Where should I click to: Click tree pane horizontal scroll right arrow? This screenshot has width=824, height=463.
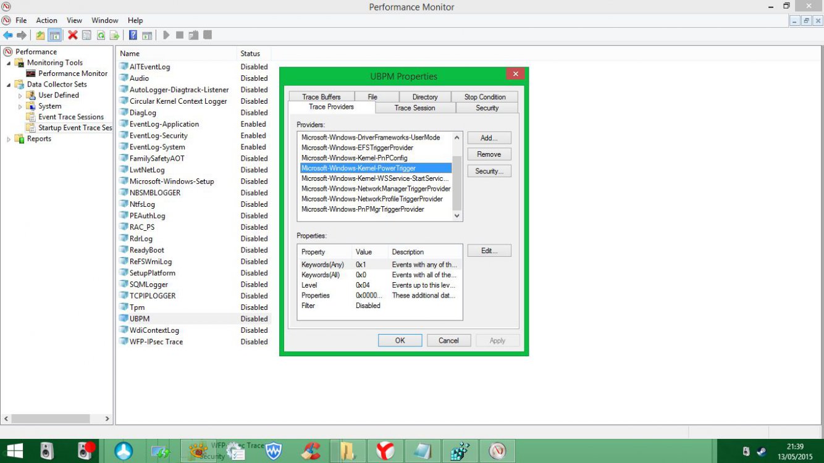107,419
